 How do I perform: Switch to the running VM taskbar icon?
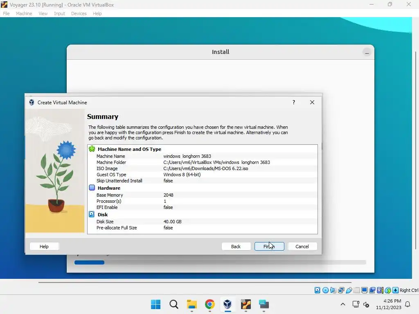[246, 304]
